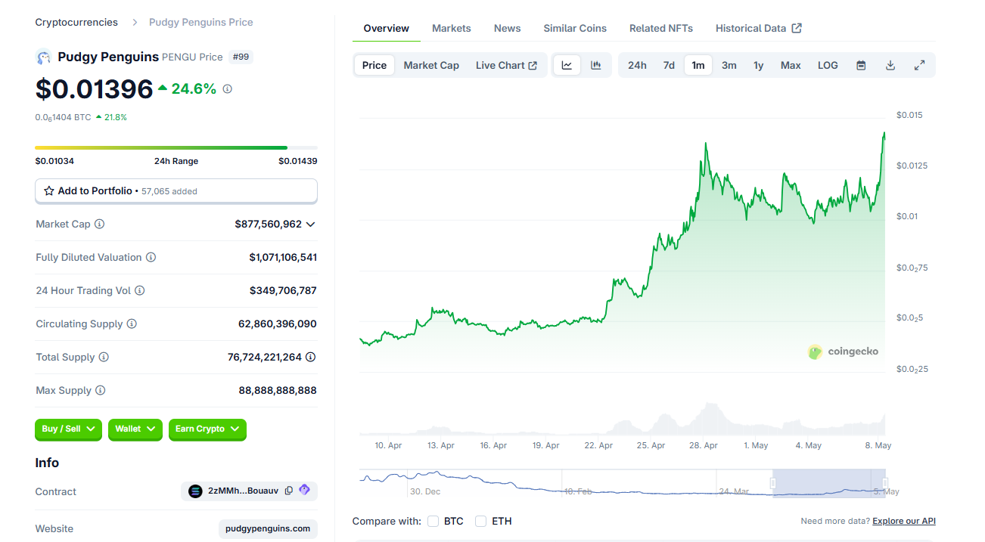This screenshot has height=542, width=985.
Task: Open the Similar Coins tab
Action: tap(575, 29)
